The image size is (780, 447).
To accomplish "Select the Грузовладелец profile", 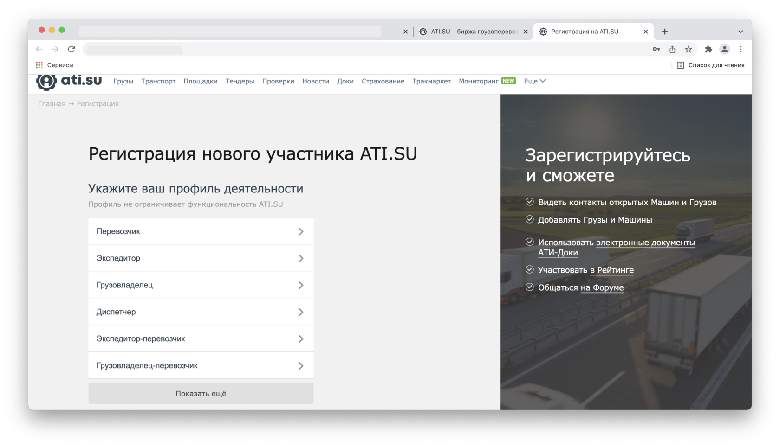I will point(201,285).
